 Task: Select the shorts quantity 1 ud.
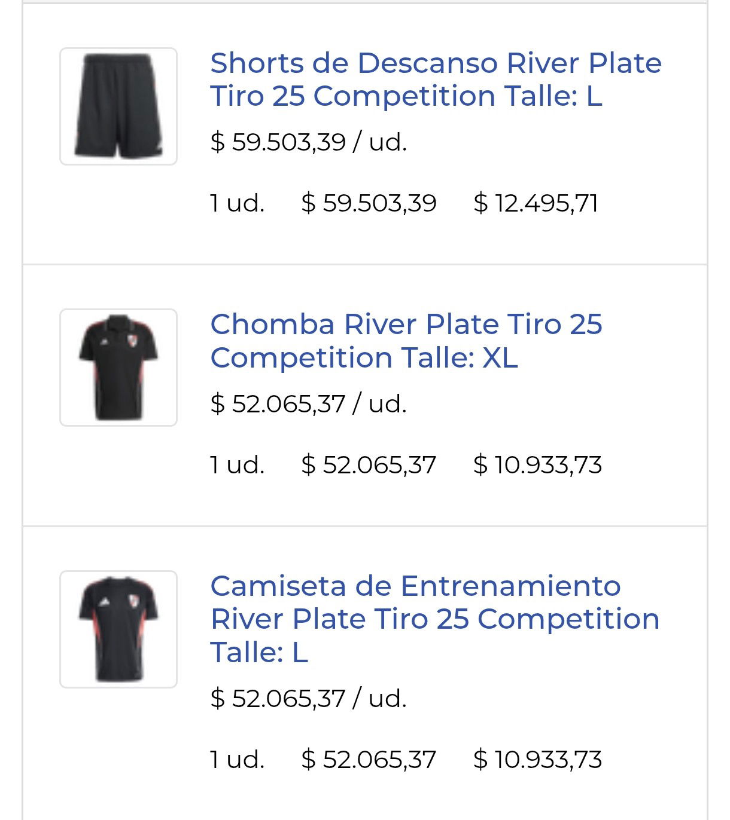click(238, 203)
